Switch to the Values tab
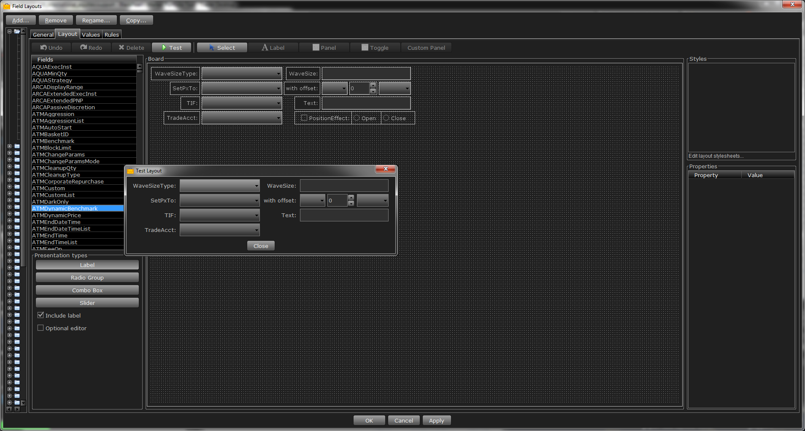This screenshot has height=431, width=805. (x=91, y=35)
